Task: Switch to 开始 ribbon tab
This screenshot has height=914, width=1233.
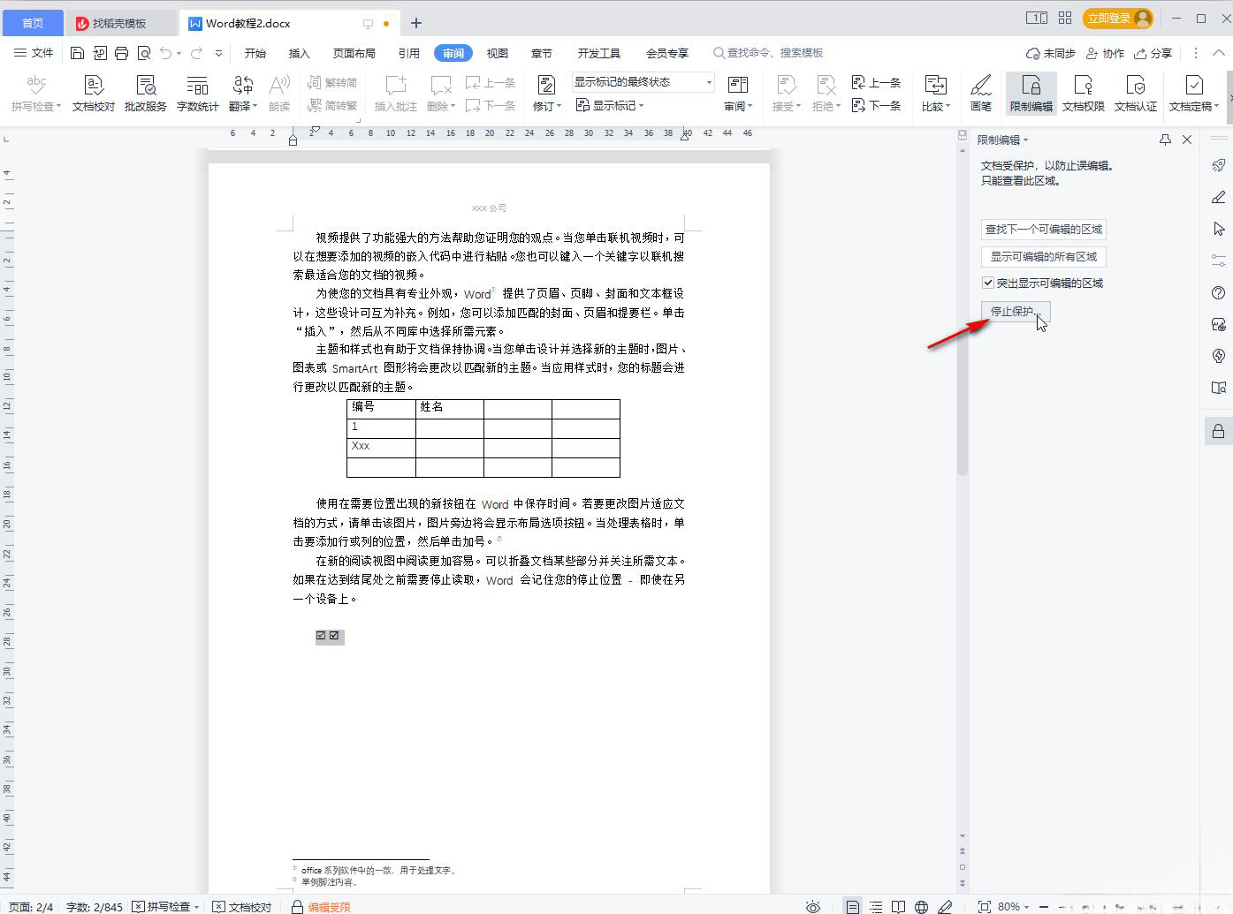Action: pyautogui.click(x=255, y=53)
